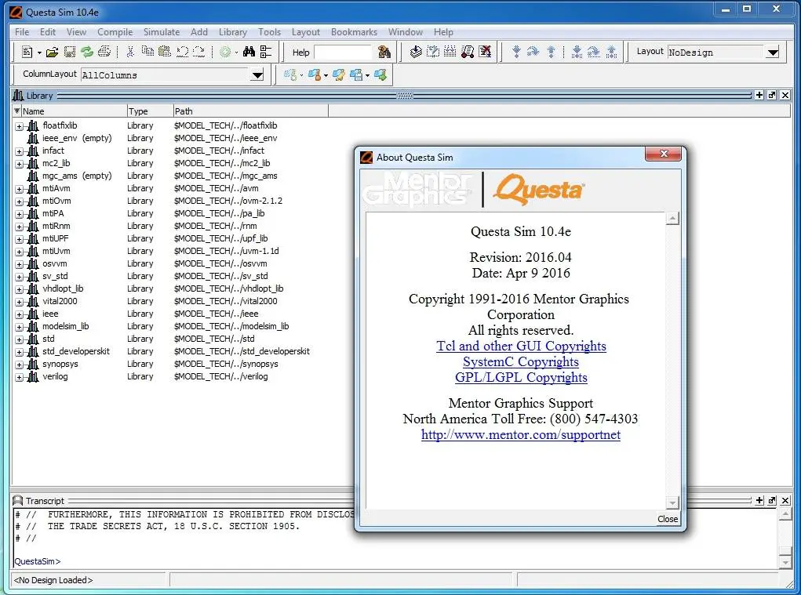
Task: Open the Simulate menu
Action: click(162, 31)
